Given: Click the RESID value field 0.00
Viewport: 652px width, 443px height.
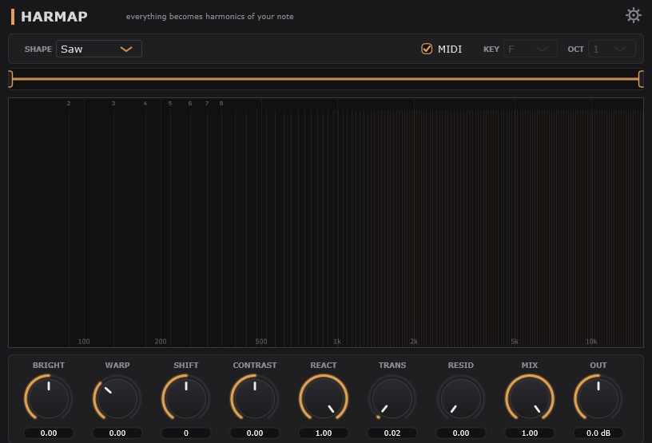Looking at the screenshot, I should click(461, 433).
